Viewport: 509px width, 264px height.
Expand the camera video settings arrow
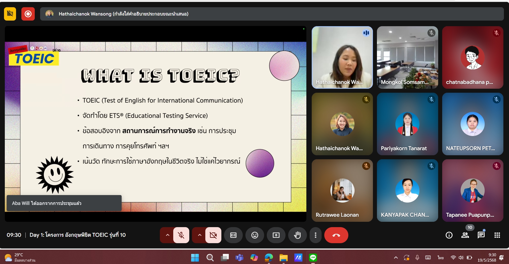point(199,235)
